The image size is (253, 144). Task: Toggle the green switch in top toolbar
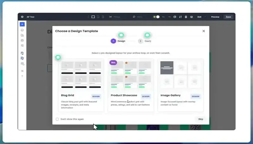pos(156,17)
